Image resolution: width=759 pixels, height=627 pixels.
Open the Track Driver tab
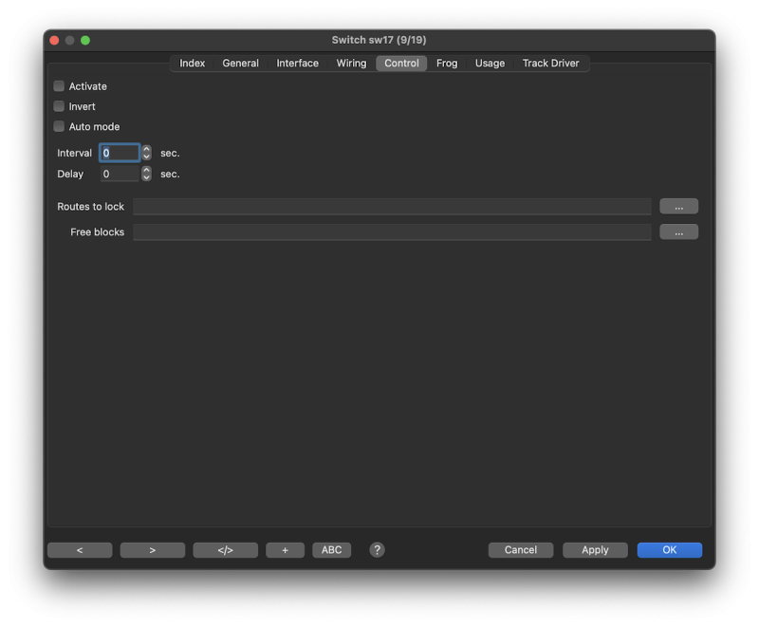pos(550,64)
